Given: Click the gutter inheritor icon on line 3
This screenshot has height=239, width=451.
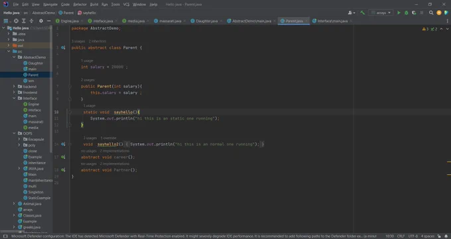Looking at the screenshot, I should point(63,48).
